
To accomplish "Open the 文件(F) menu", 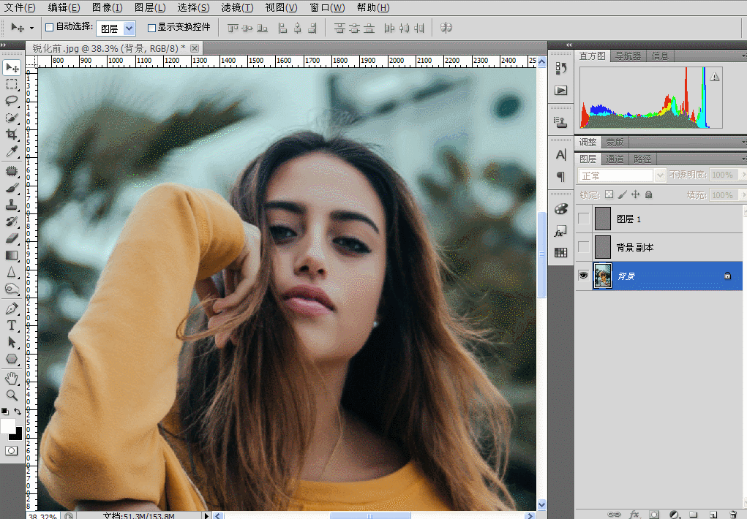I will coord(20,7).
